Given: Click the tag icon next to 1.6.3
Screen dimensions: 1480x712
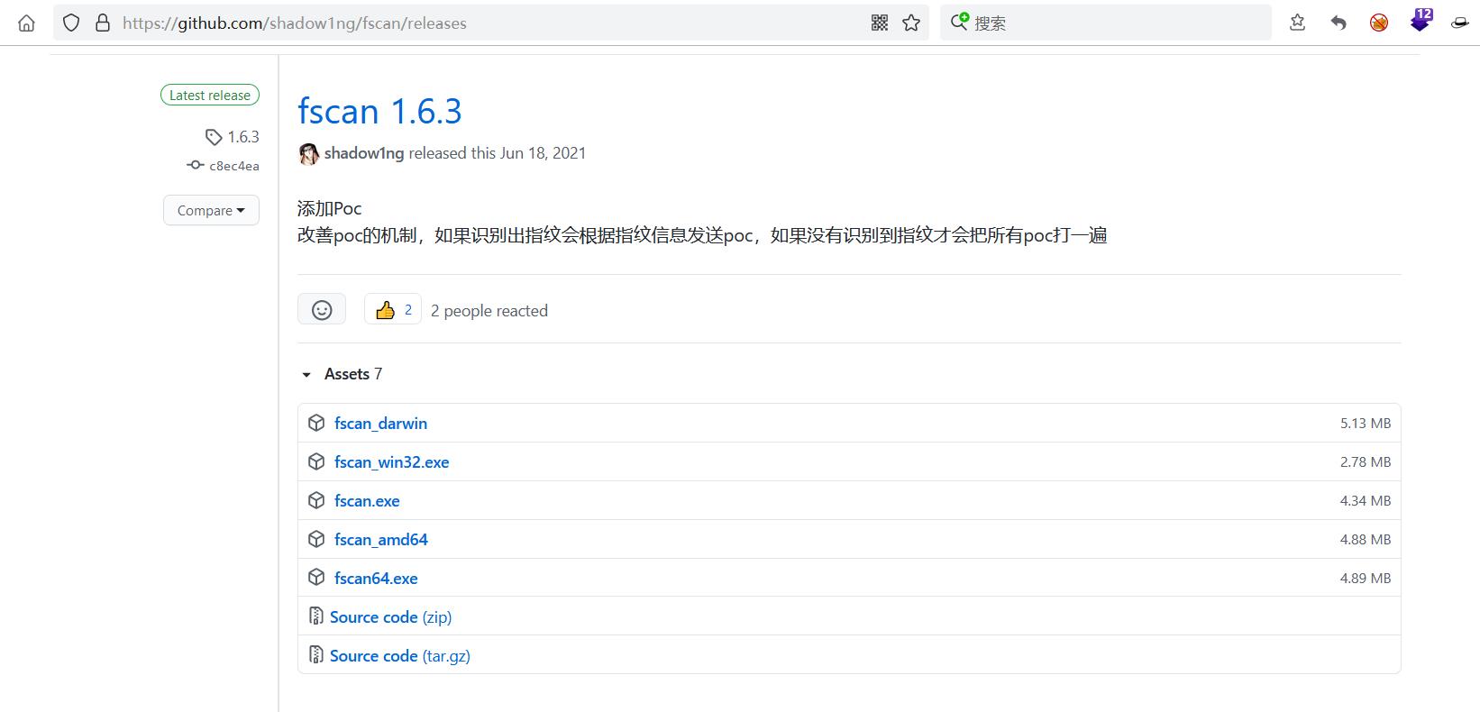Looking at the screenshot, I should [x=214, y=137].
